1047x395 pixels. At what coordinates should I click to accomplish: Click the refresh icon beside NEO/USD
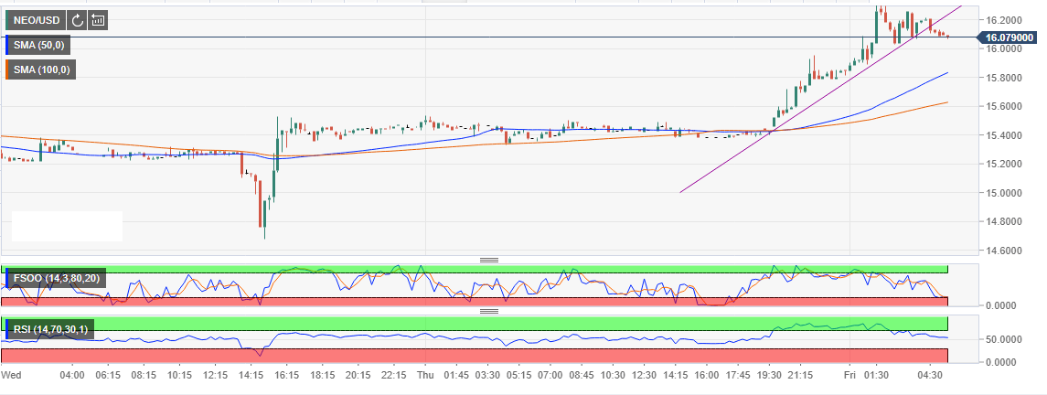click(x=78, y=19)
